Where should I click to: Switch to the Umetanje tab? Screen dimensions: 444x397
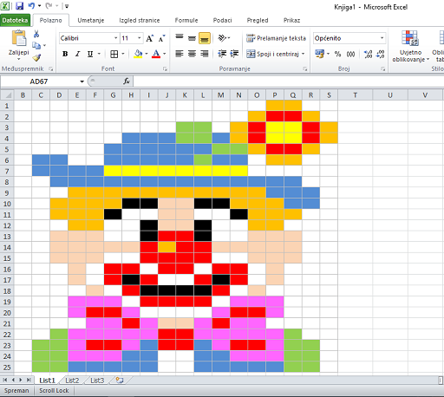pos(91,20)
